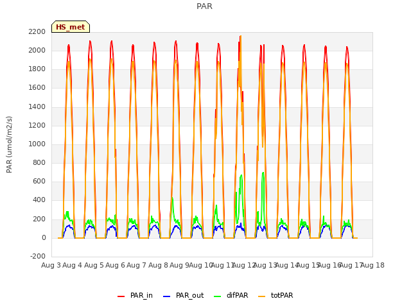Click the 1800 y-axis tick label
411x308 pixels.
point(37,69)
